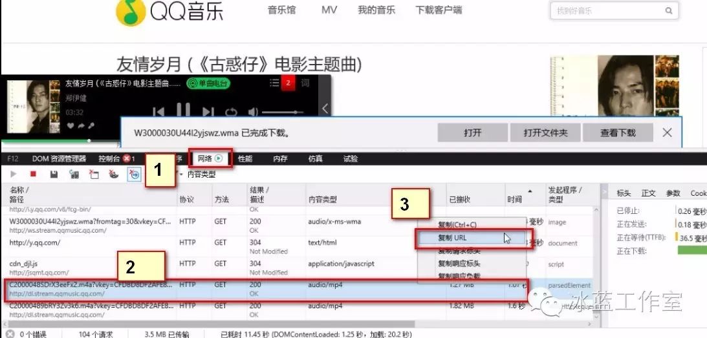Like the song with the heart icon
The height and width of the screenshot is (338, 707).
(71, 126)
